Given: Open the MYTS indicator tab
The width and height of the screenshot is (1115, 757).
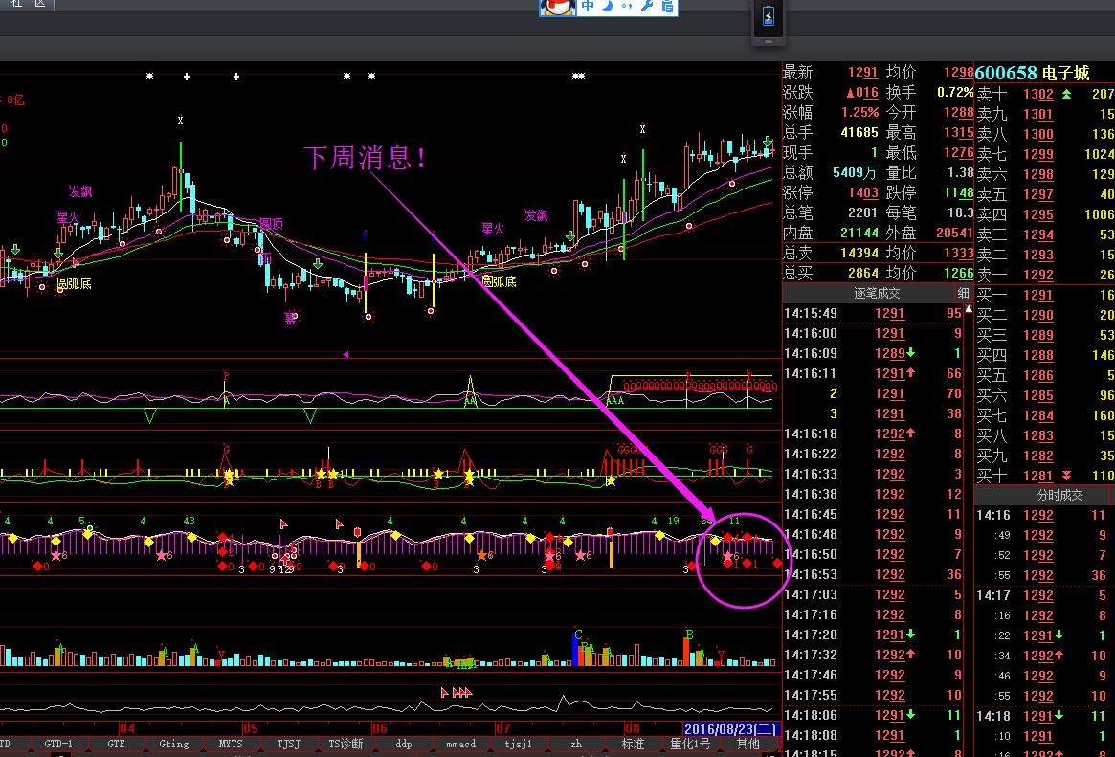Looking at the screenshot, I should pos(231,744).
